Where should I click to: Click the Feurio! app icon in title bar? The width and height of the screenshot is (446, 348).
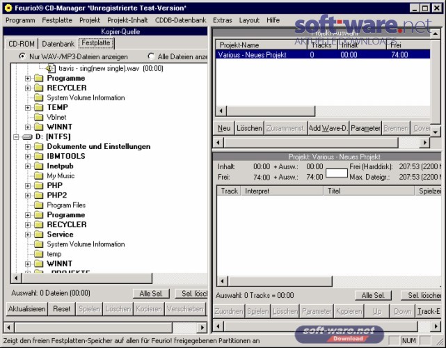point(8,8)
